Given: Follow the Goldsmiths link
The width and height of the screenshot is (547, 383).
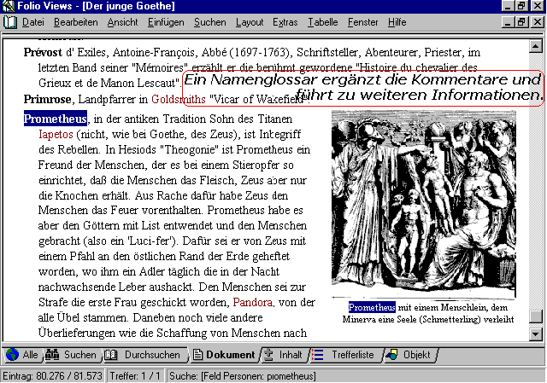Looking at the screenshot, I should click(x=179, y=99).
